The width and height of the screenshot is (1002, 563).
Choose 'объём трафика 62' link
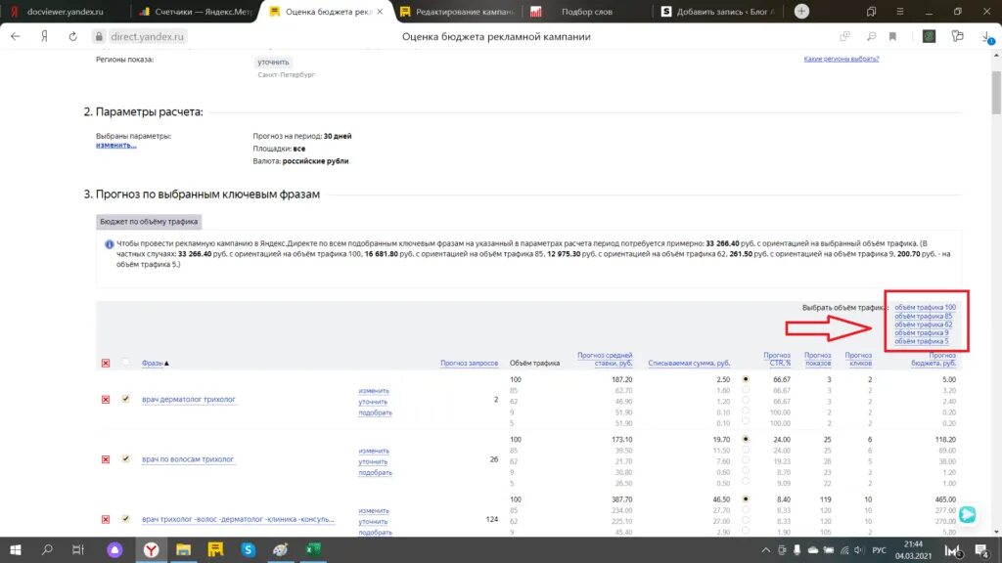pos(923,325)
